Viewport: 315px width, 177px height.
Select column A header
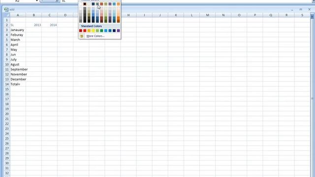[x=18, y=15]
